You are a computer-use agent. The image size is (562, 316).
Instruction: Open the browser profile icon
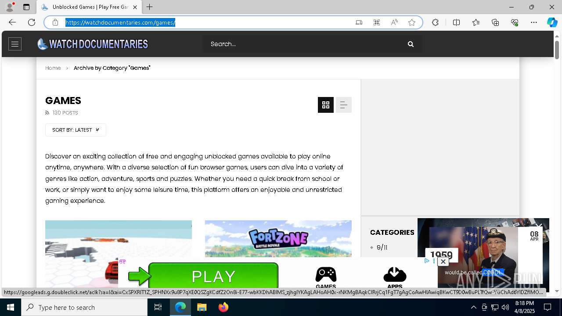(10, 7)
